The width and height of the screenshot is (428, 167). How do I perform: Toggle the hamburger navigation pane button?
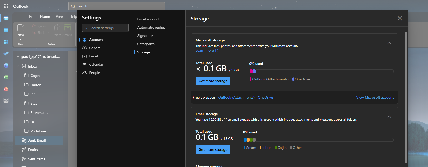[x=20, y=16]
